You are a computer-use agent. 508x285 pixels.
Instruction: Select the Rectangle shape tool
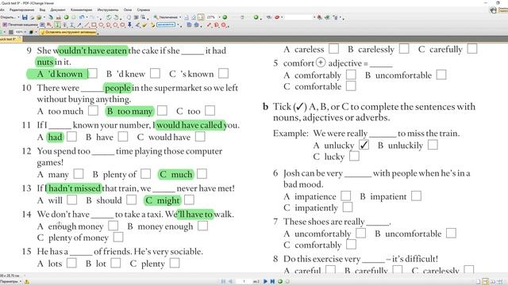pyautogui.click(x=94, y=25)
